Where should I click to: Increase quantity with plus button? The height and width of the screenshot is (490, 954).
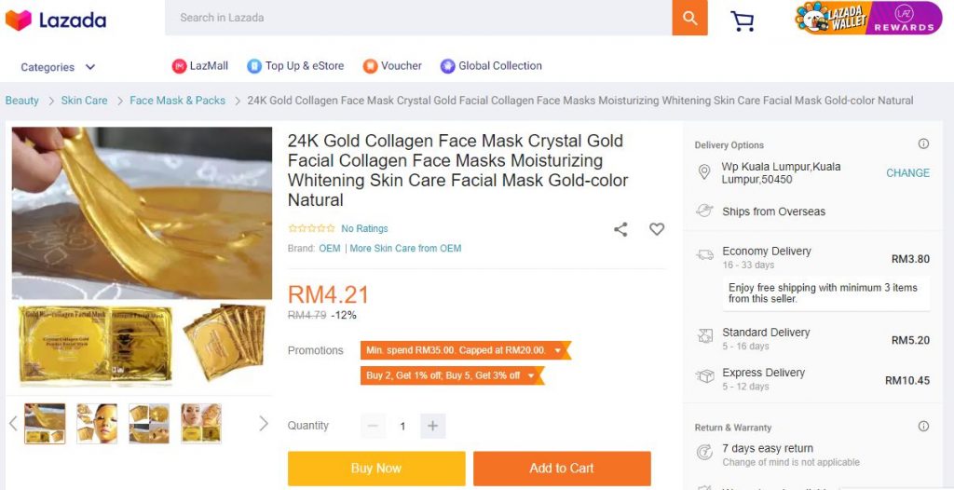[x=432, y=426]
